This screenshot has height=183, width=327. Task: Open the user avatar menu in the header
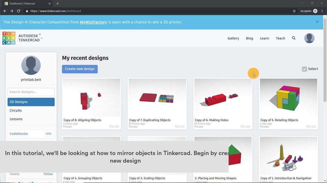[309, 38]
